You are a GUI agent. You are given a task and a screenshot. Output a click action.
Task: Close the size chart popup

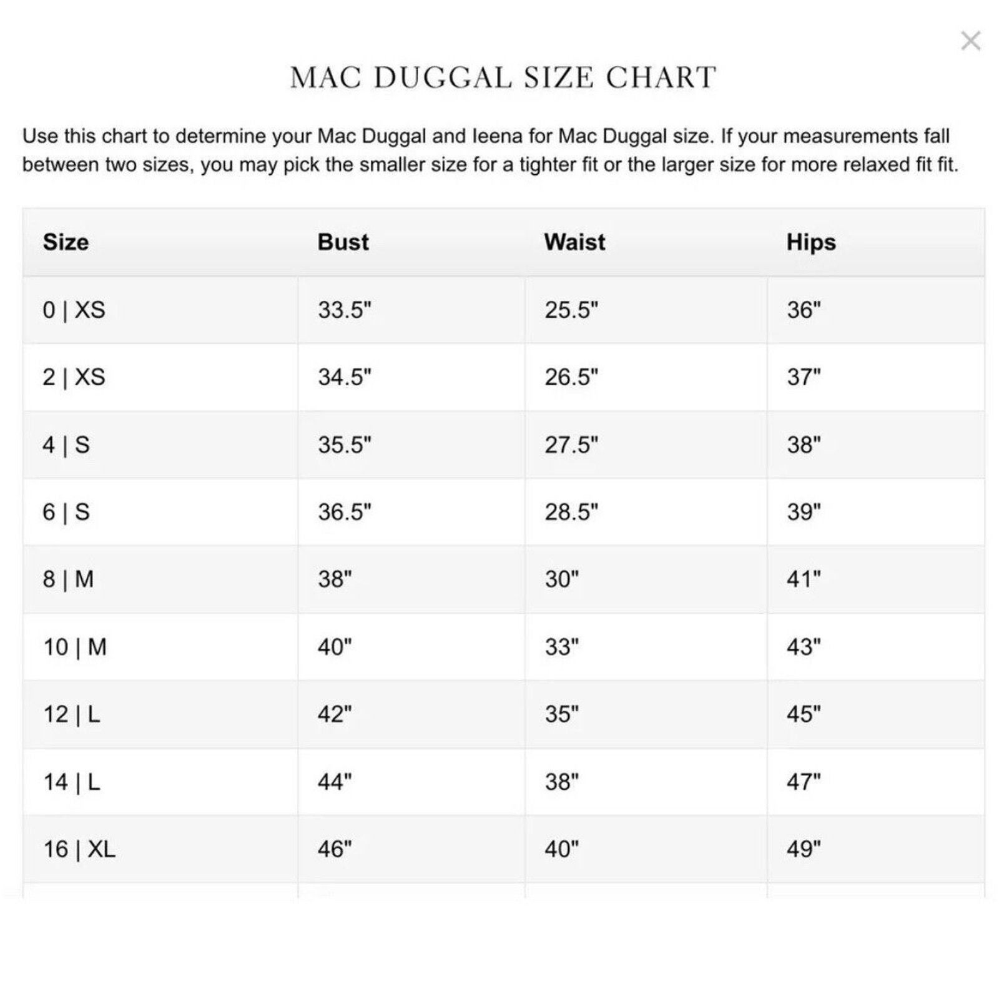pos(970,41)
